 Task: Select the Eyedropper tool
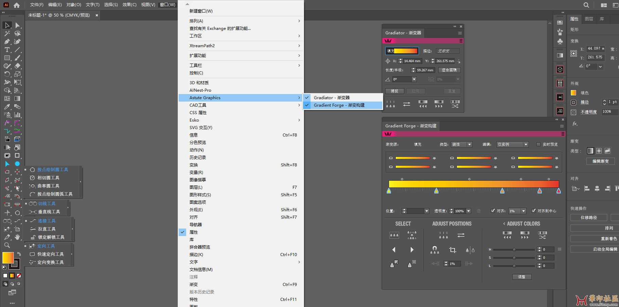click(x=7, y=107)
